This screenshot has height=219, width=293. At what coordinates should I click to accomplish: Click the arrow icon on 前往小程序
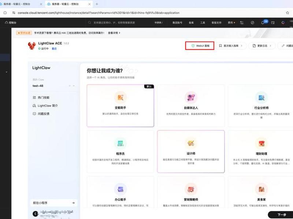click(x=73, y=203)
